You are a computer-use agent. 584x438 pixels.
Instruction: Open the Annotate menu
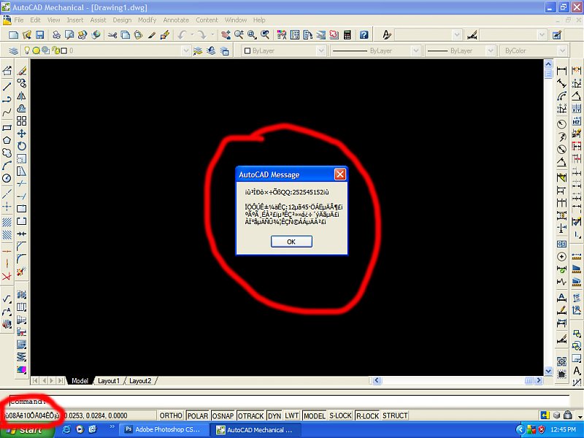pyautogui.click(x=176, y=20)
